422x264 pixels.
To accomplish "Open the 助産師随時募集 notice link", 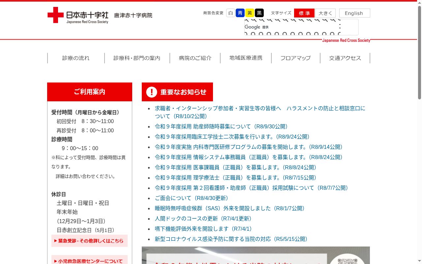I will (x=223, y=126).
